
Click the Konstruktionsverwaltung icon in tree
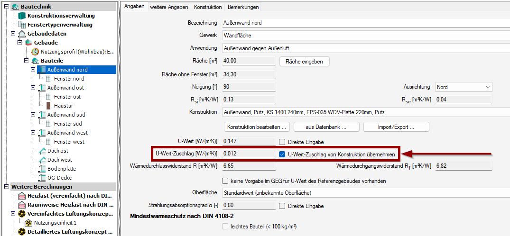pyautogui.click(x=22, y=16)
